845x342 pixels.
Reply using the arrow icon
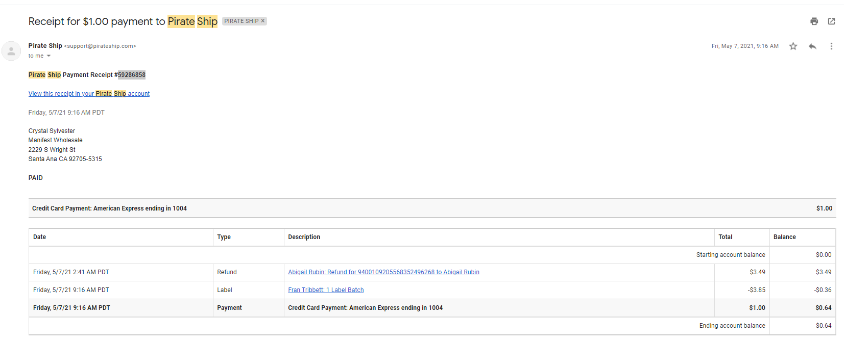(x=812, y=46)
